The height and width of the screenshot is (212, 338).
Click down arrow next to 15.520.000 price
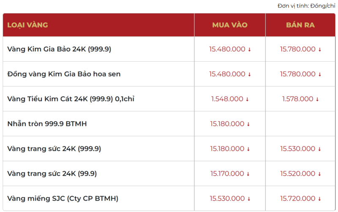pos(320,174)
